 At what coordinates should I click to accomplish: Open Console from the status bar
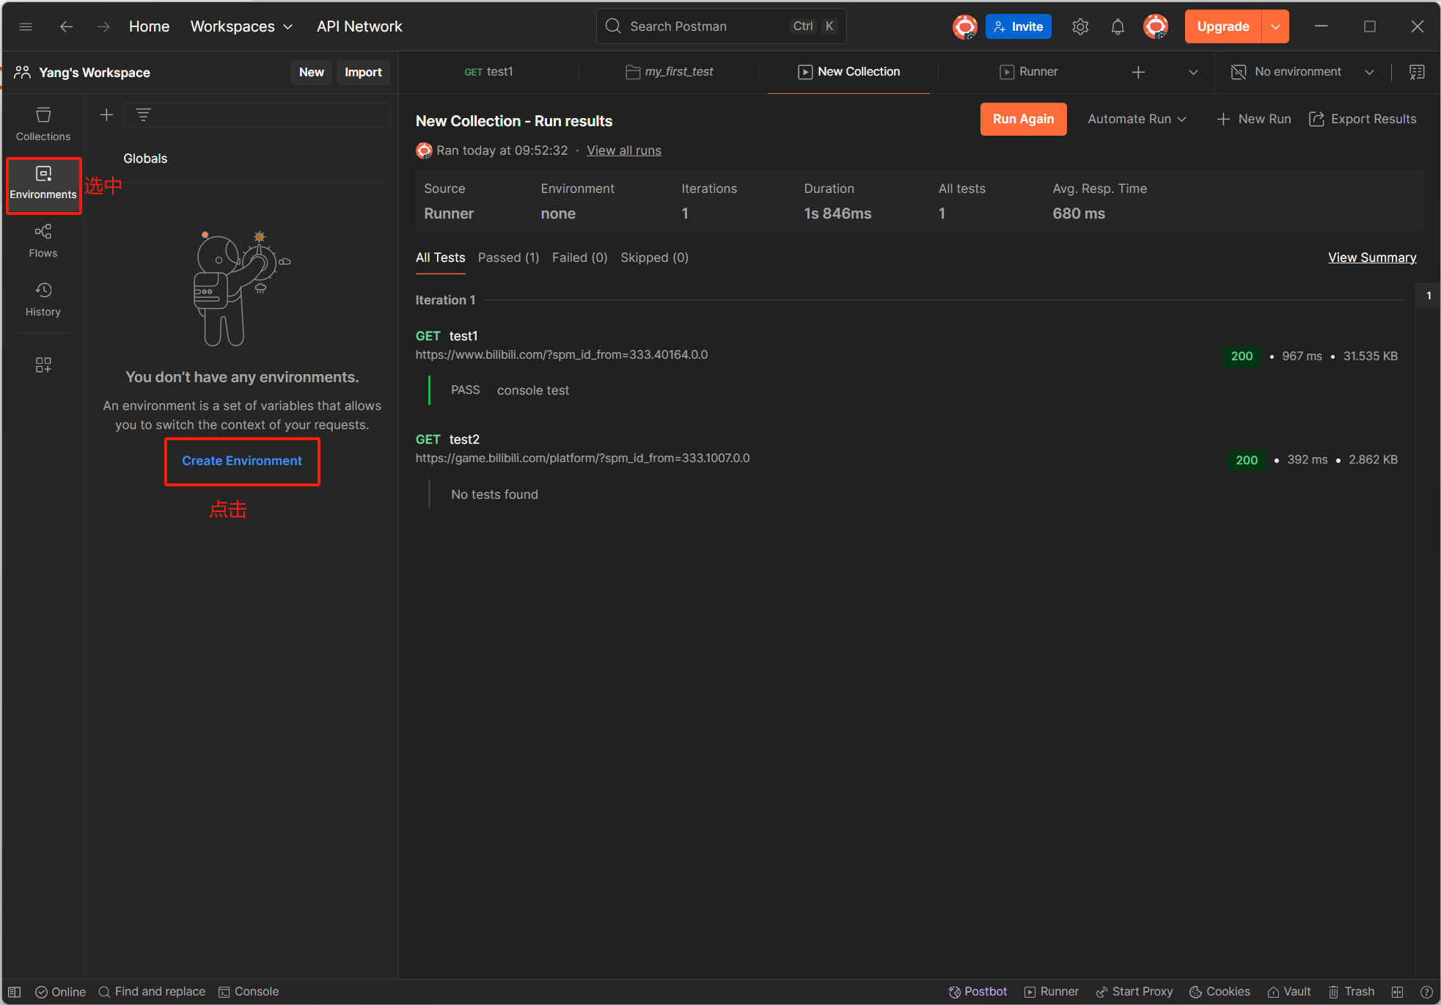[249, 992]
